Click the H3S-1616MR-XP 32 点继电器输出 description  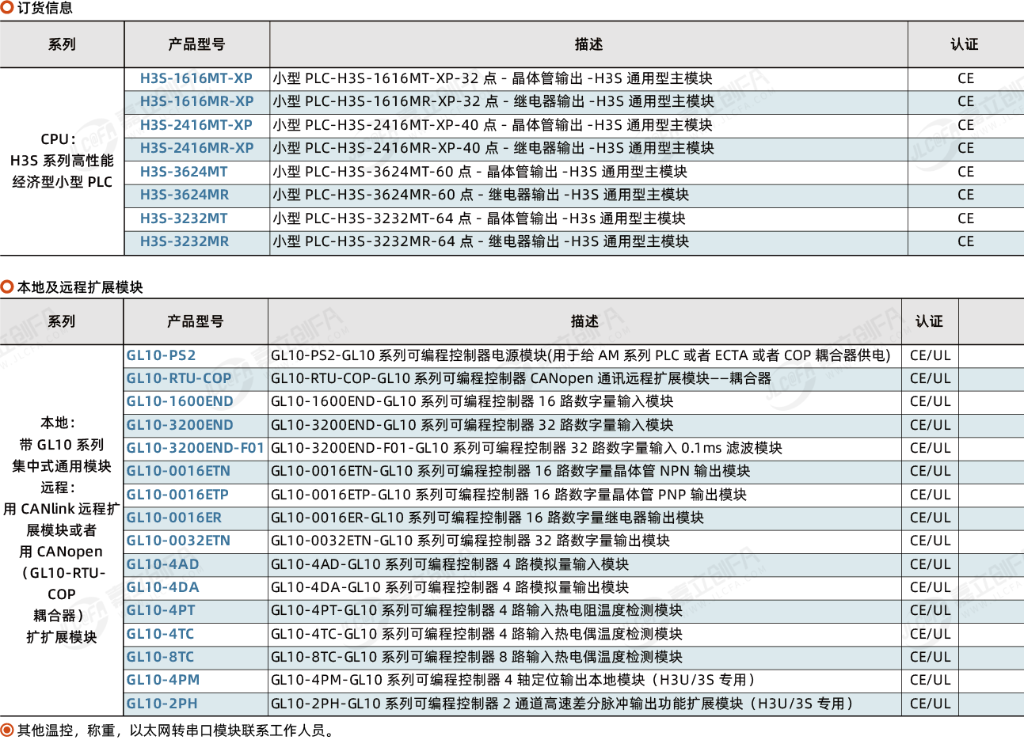493,101
